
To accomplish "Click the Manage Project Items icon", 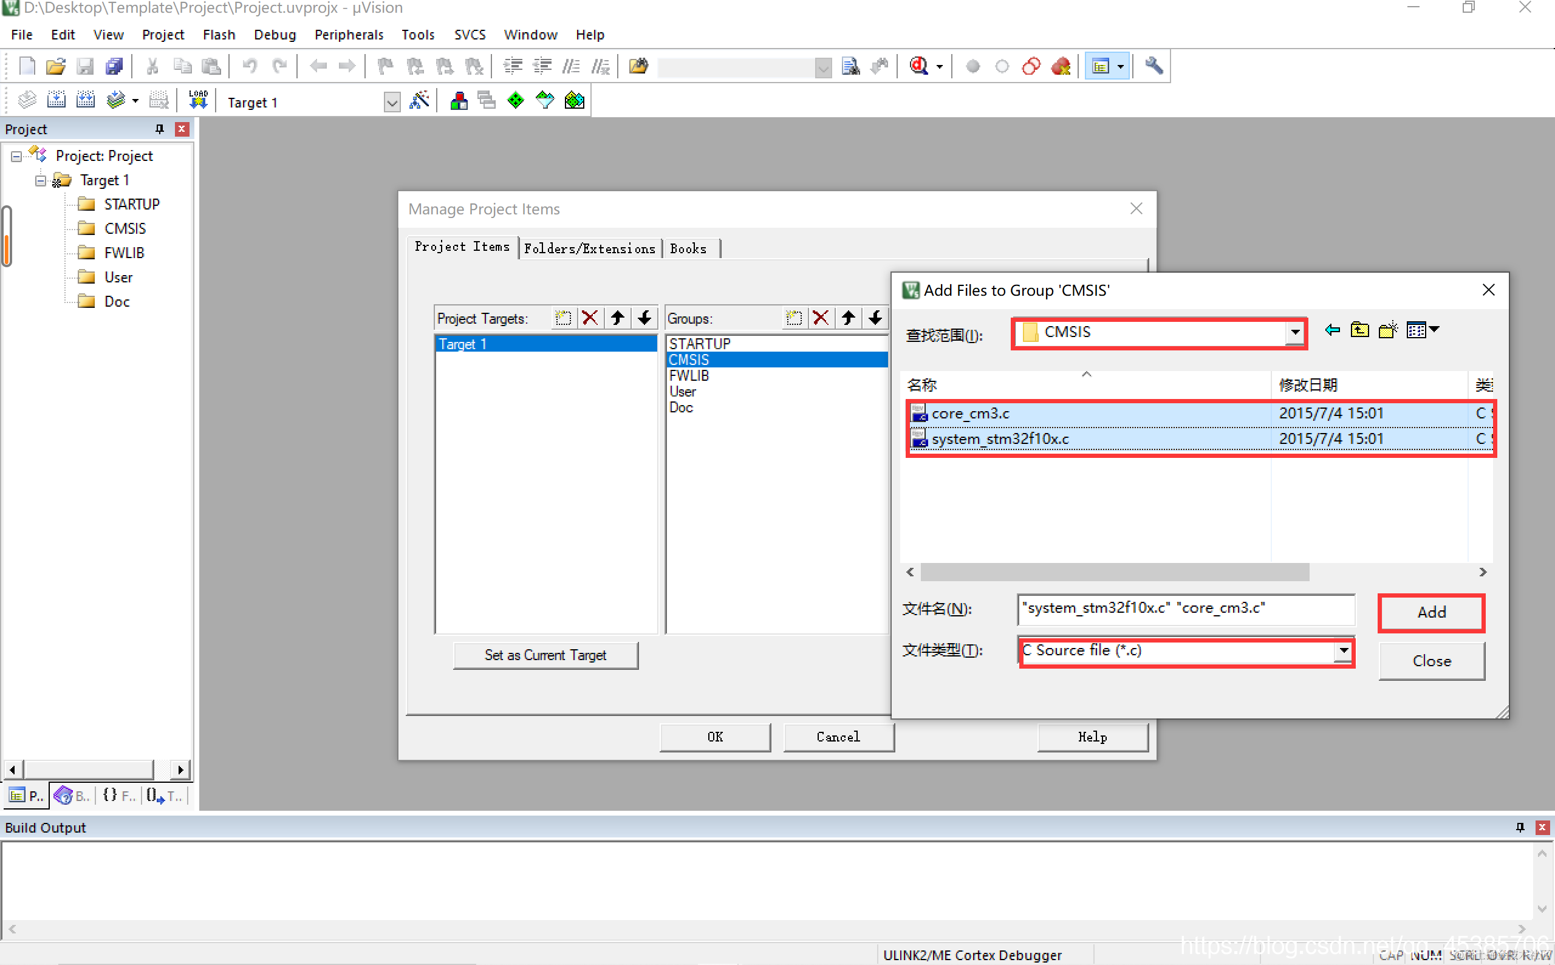I will (459, 101).
